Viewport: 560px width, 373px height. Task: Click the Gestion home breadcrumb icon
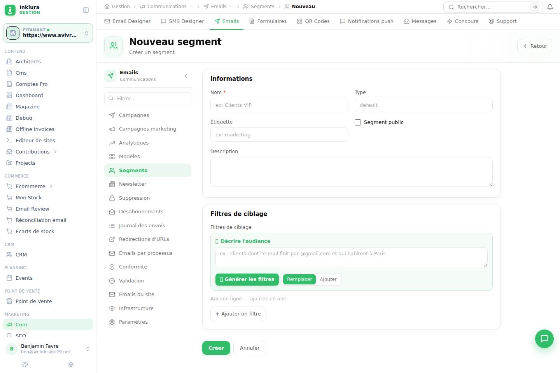click(107, 7)
